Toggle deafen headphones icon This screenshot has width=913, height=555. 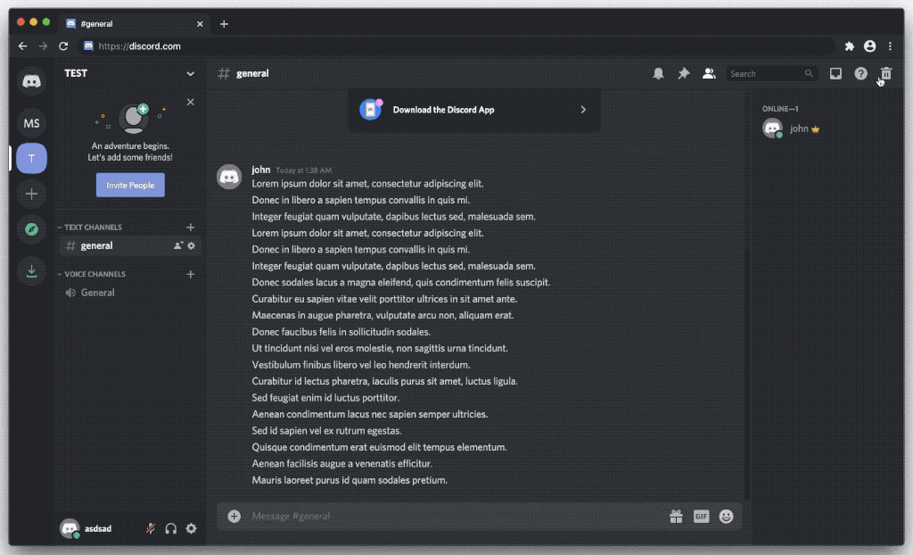coord(170,528)
